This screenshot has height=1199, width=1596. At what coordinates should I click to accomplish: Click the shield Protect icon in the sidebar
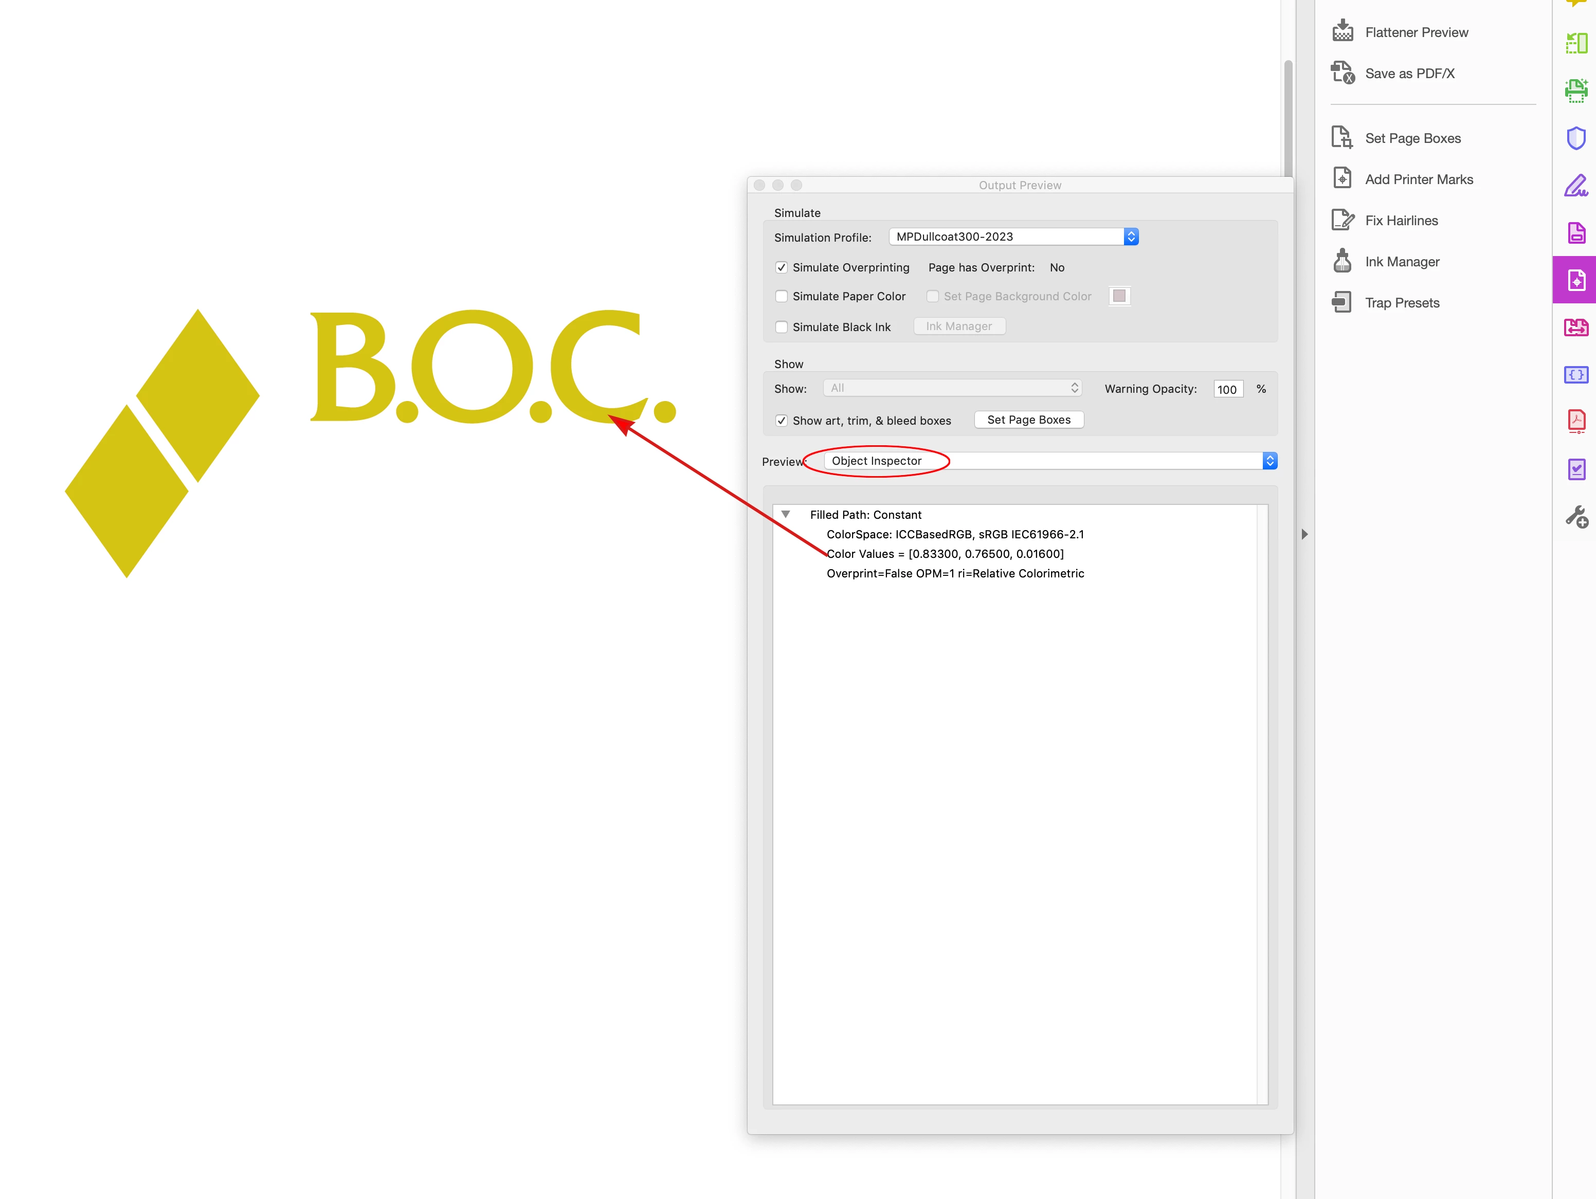[x=1576, y=138]
